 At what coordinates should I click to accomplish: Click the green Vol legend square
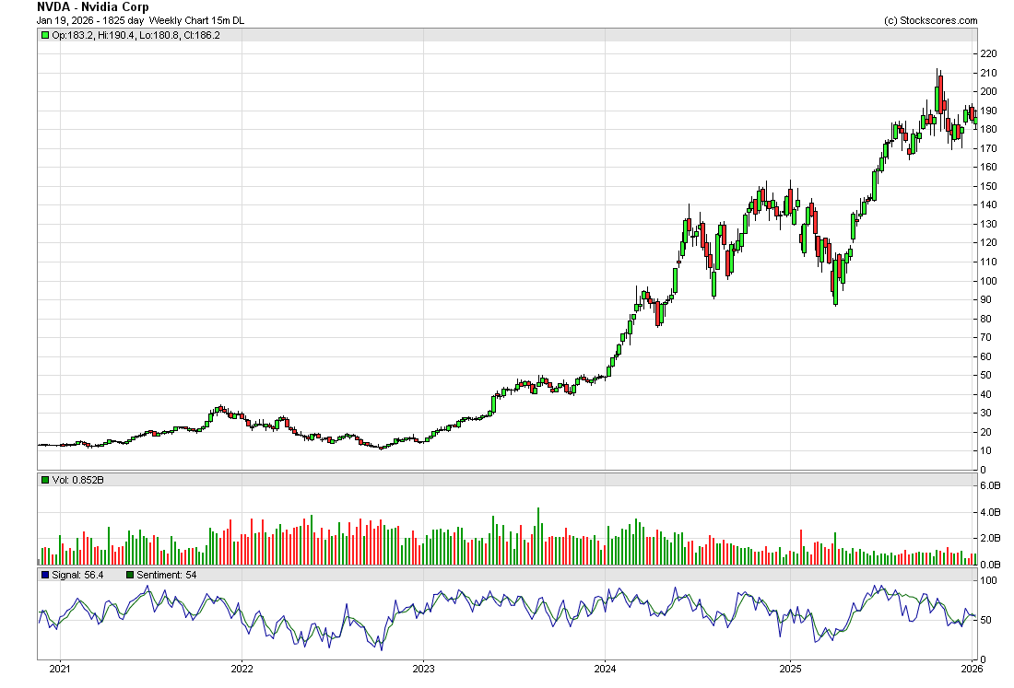click(44, 480)
